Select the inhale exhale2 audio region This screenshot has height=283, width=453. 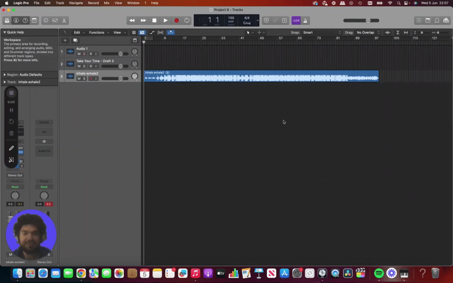[261, 76]
